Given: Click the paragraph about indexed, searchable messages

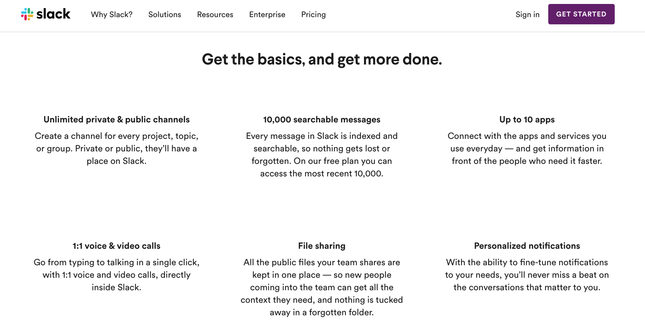Looking at the screenshot, I should point(322,155).
